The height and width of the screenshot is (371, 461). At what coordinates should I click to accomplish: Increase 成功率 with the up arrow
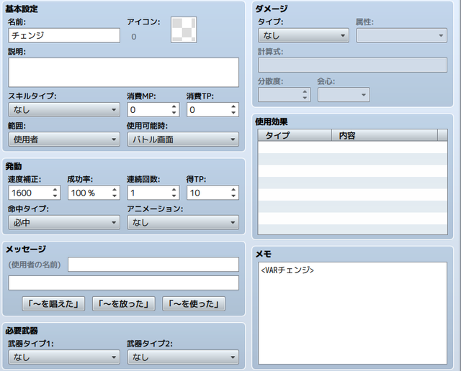point(115,190)
